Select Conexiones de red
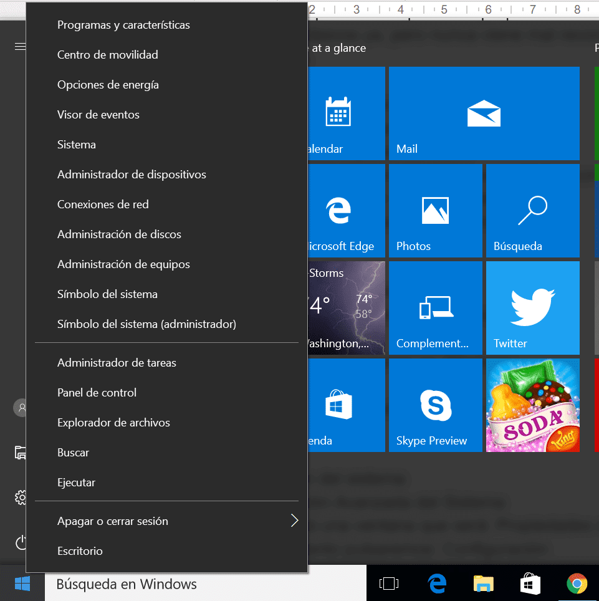599x601 pixels. [x=166, y=204]
